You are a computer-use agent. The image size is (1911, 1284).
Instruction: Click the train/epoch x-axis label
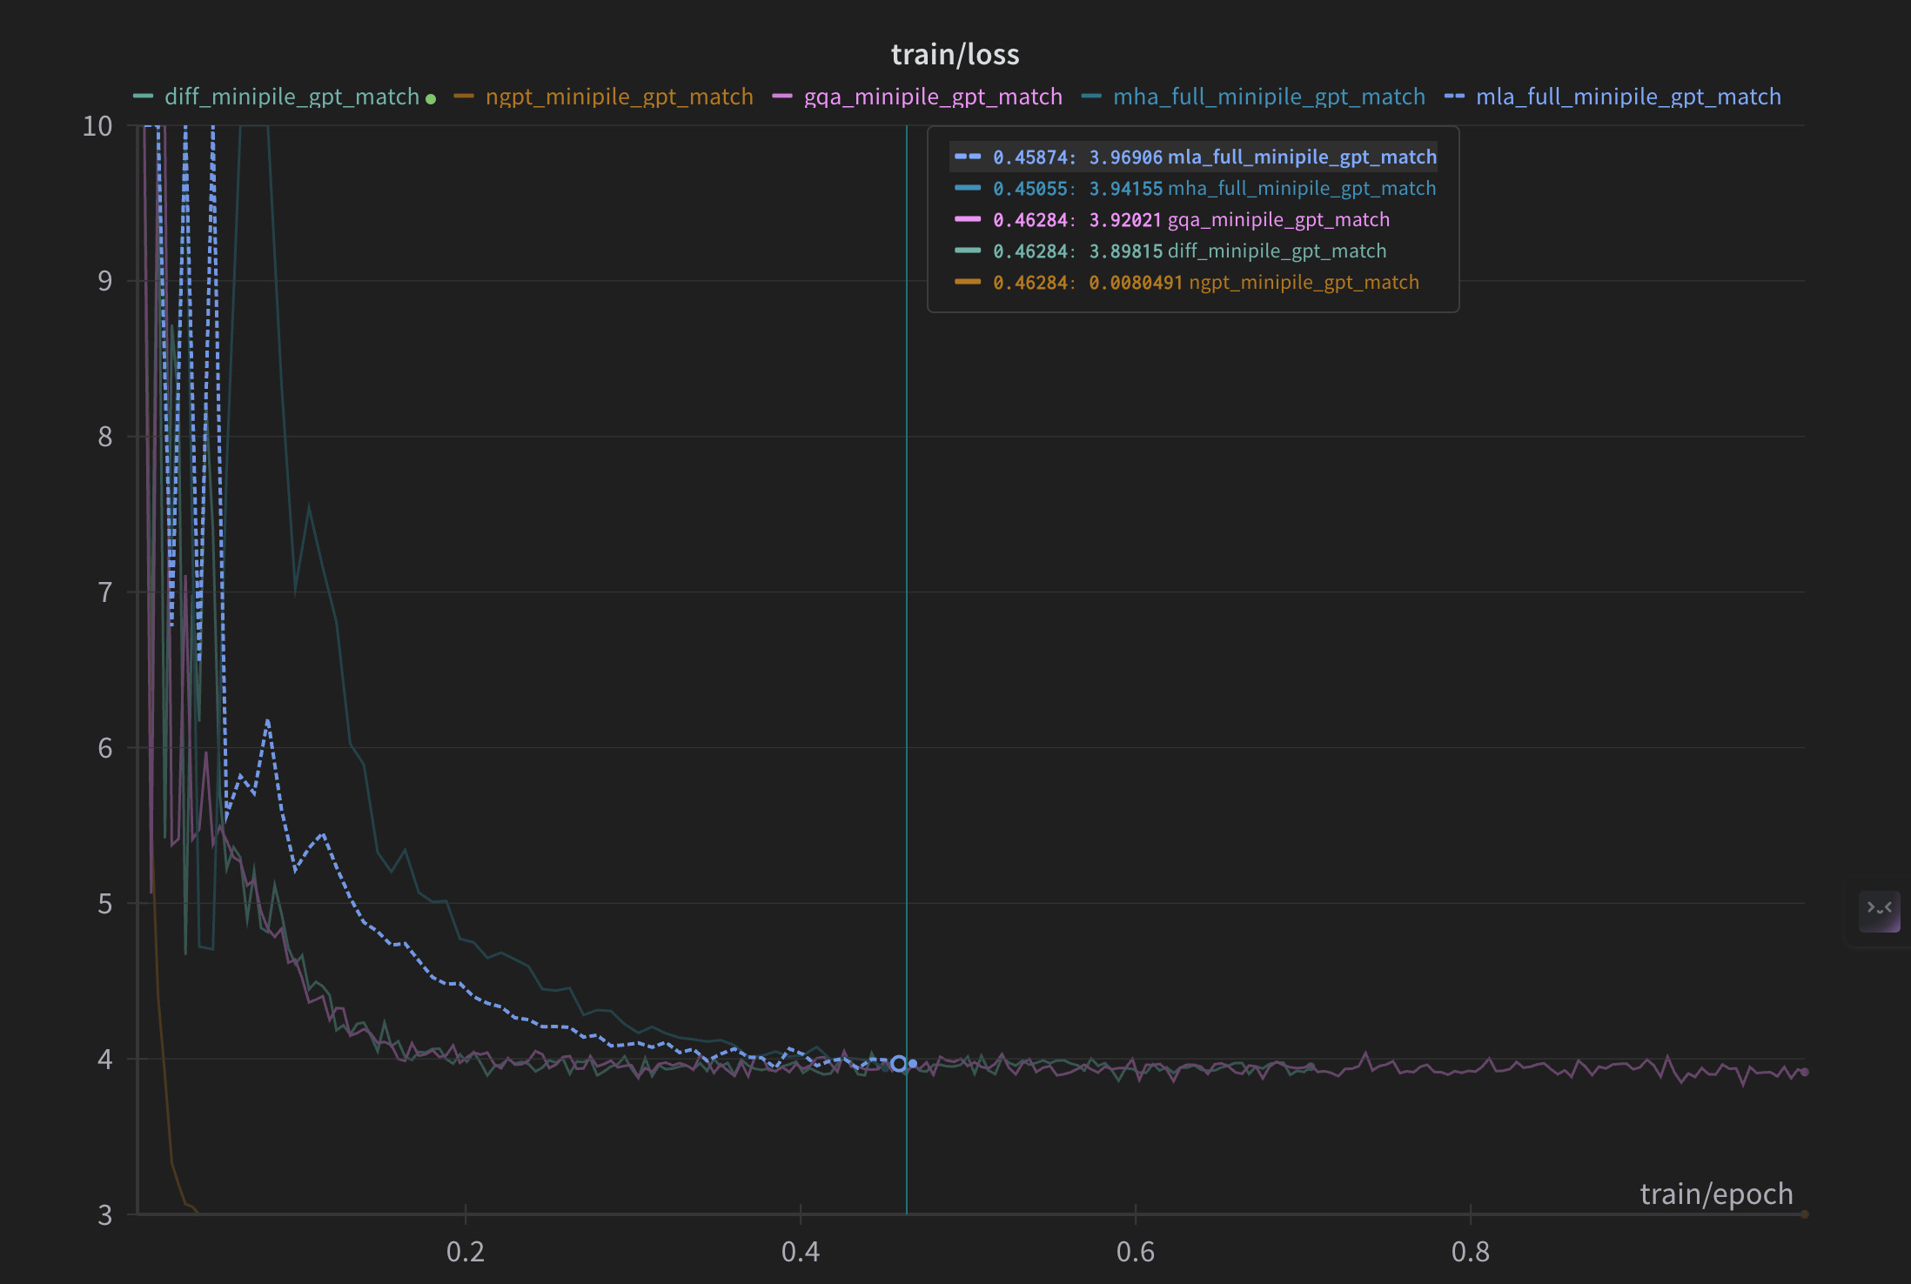click(x=1716, y=1194)
